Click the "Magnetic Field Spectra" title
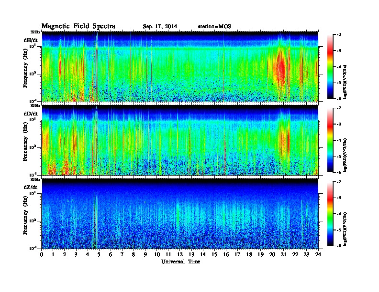Viewport: 379px width, 292px height. (78, 26)
